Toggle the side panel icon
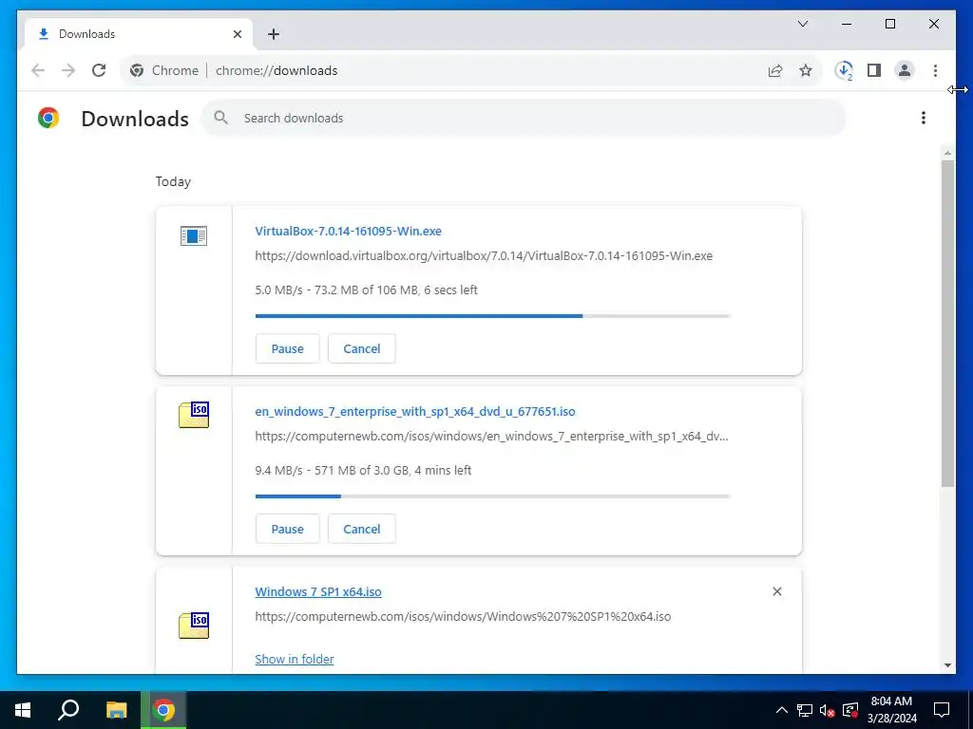 [x=874, y=70]
